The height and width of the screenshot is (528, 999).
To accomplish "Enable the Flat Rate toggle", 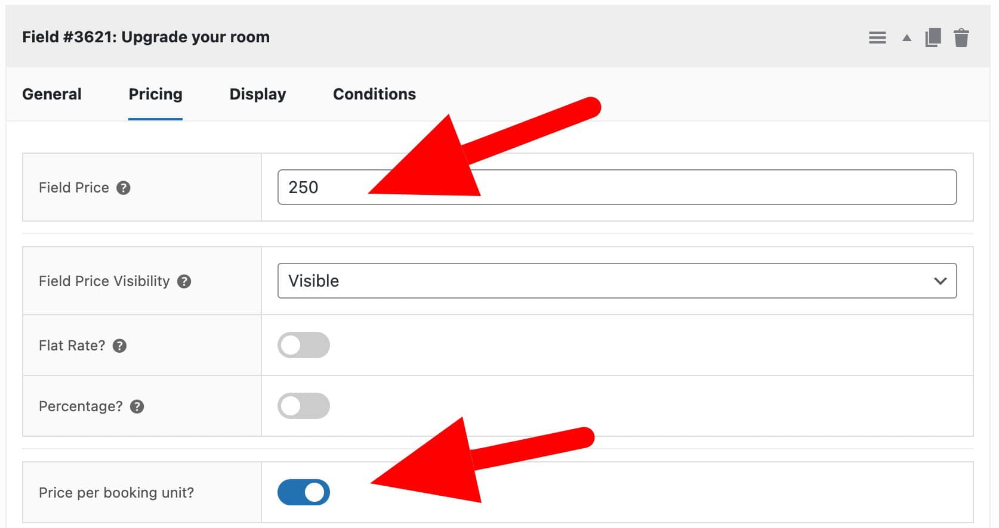I will 304,345.
